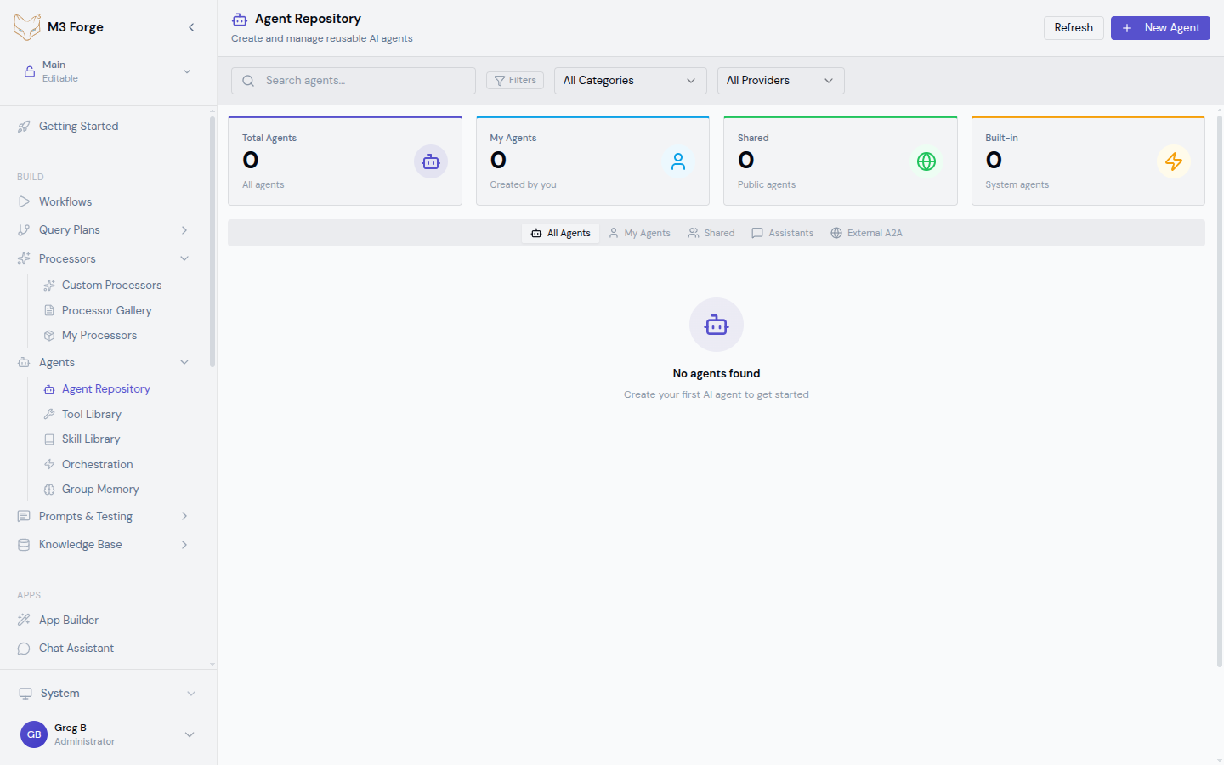The image size is (1224, 765).
Task: Click the robot icon in Total Agents card
Action: coord(430,161)
